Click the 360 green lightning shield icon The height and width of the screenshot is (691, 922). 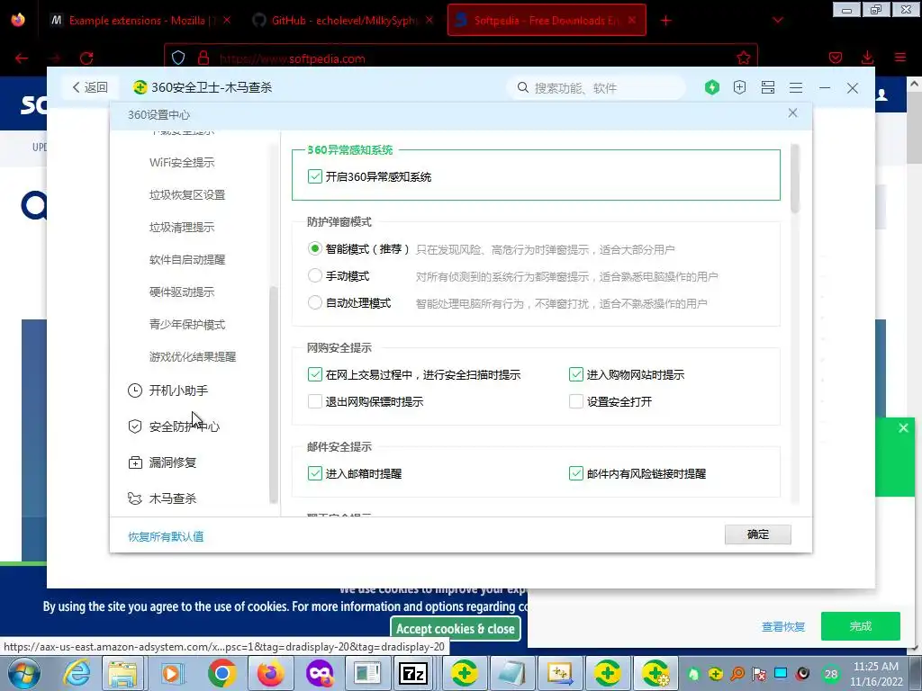(x=712, y=87)
